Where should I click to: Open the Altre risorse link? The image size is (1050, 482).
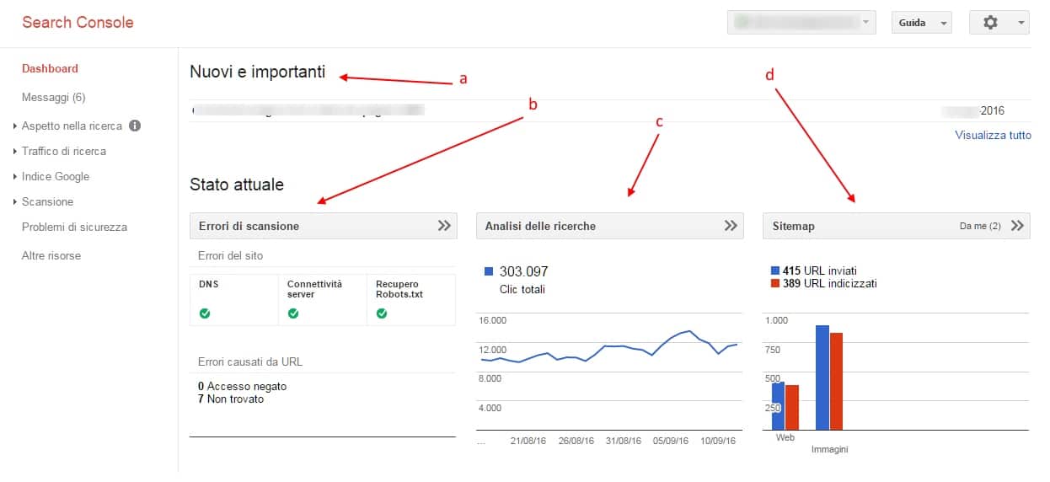click(x=51, y=256)
